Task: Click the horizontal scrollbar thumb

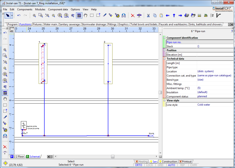Action: click(113, 157)
